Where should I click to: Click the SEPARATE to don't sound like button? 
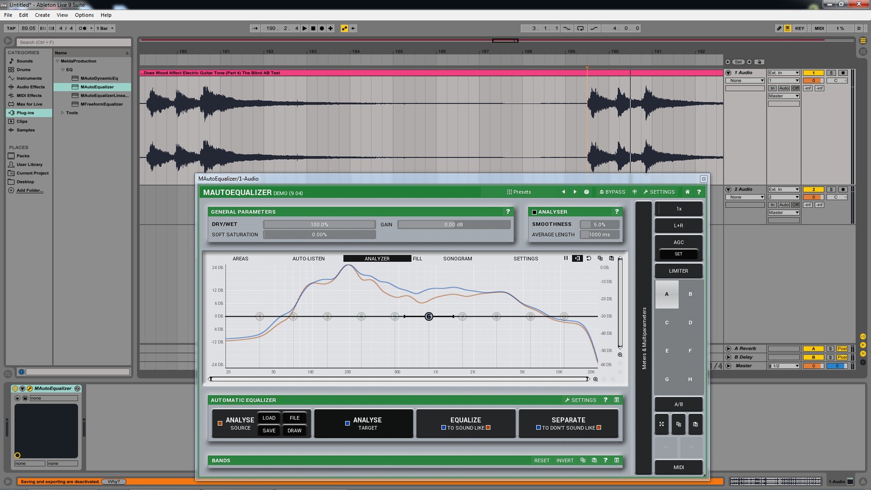point(568,424)
